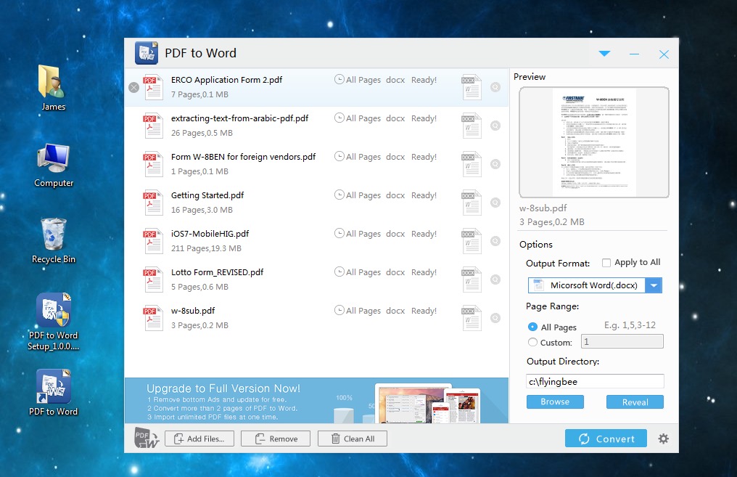Open the docx output icon for ERCO Application Form 2.pdf
737x477 pixels.
point(472,87)
